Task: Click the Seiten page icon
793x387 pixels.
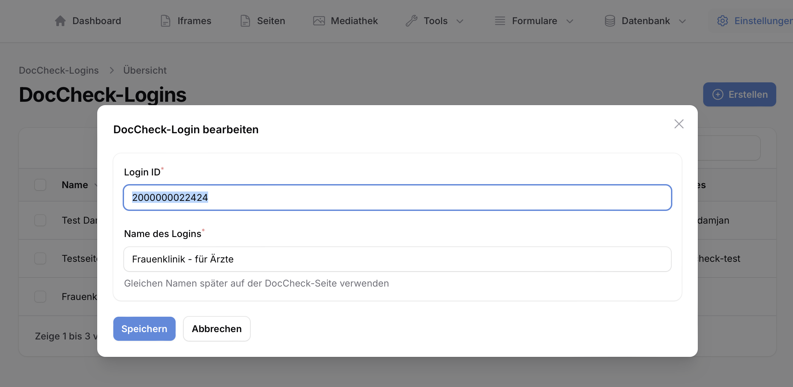Action: click(245, 21)
